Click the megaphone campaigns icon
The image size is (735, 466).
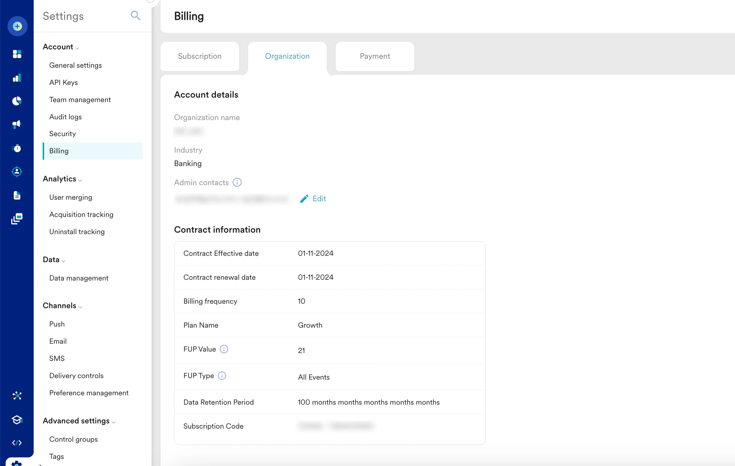17,125
